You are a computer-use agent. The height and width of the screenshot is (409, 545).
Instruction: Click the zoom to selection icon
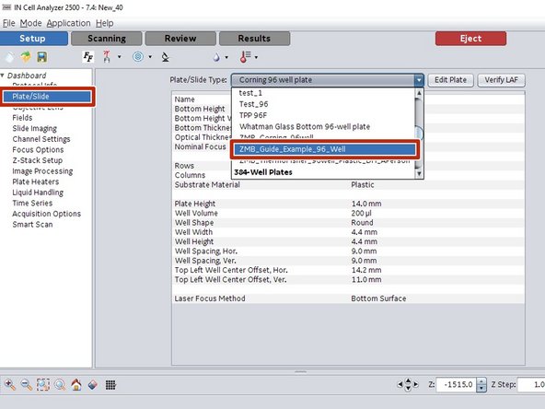coord(43,385)
